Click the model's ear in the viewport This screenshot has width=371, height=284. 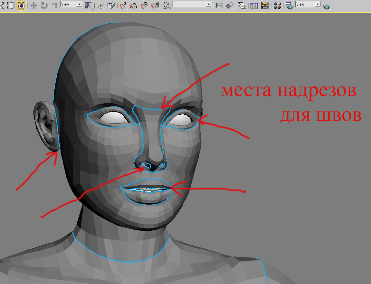coord(45,124)
